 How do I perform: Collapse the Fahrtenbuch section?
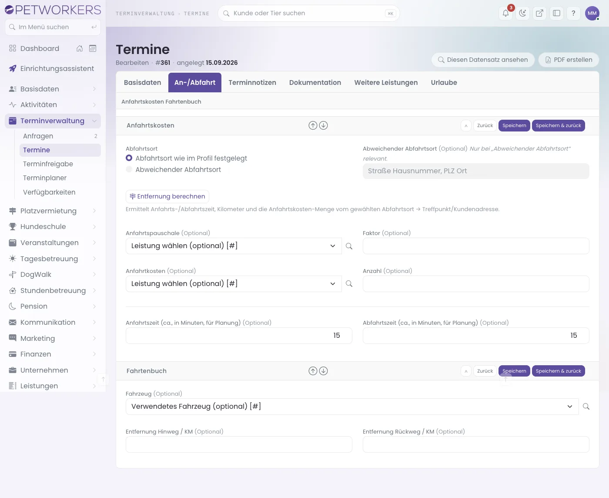[466, 371]
